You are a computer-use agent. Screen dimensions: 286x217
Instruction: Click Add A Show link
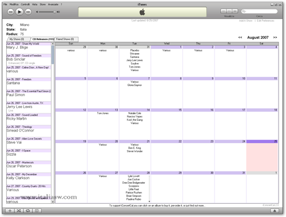tap(245, 21)
